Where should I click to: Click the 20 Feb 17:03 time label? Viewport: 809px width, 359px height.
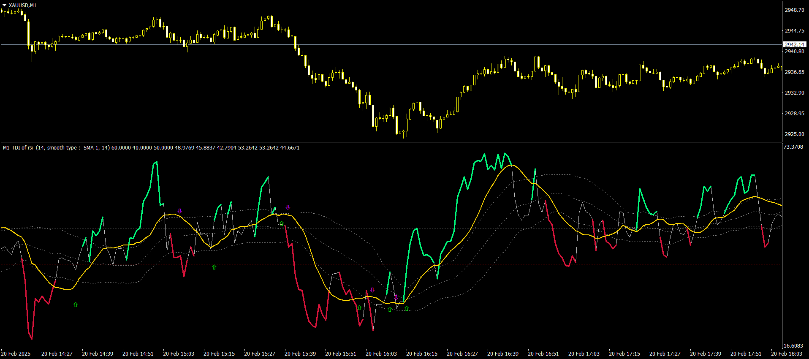coord(584,354)
